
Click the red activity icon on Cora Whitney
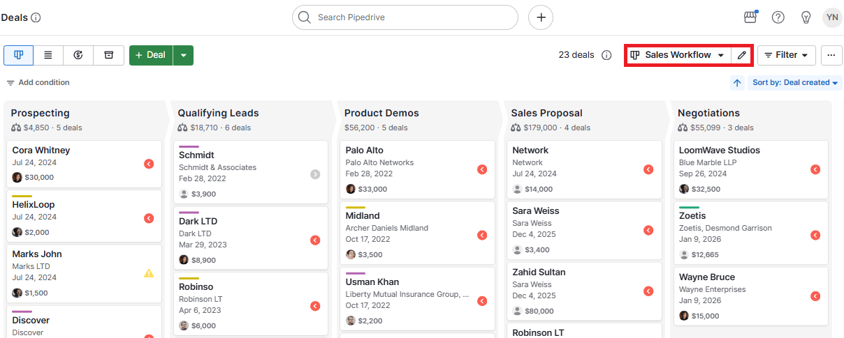coord(149,164)
